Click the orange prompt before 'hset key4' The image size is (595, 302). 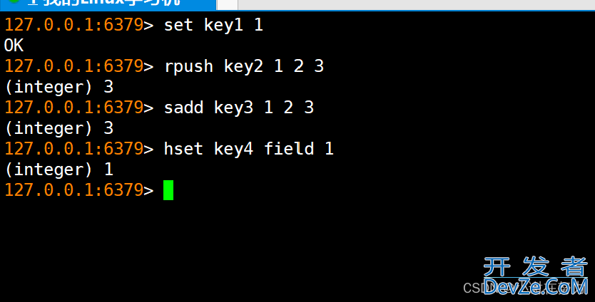pyautogui.click(x=79, y=149)
